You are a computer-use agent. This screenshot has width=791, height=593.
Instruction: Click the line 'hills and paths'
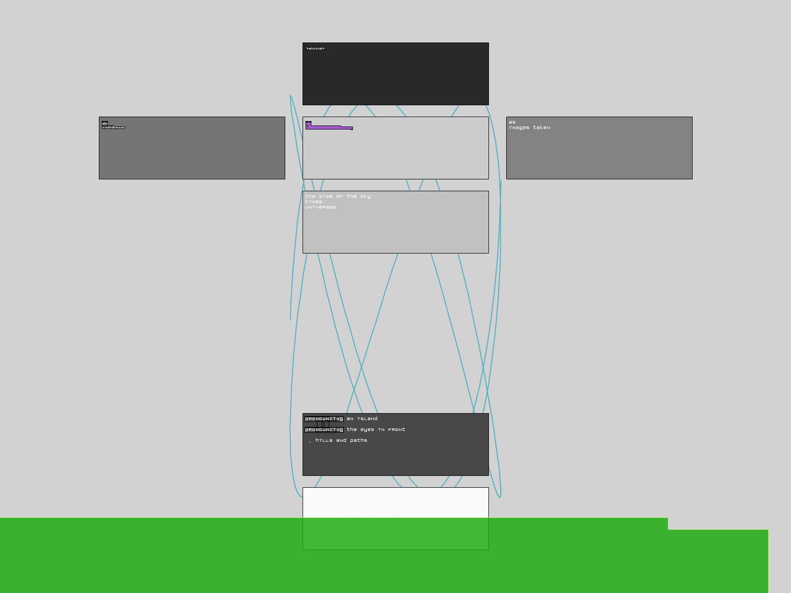click(341, 440)
